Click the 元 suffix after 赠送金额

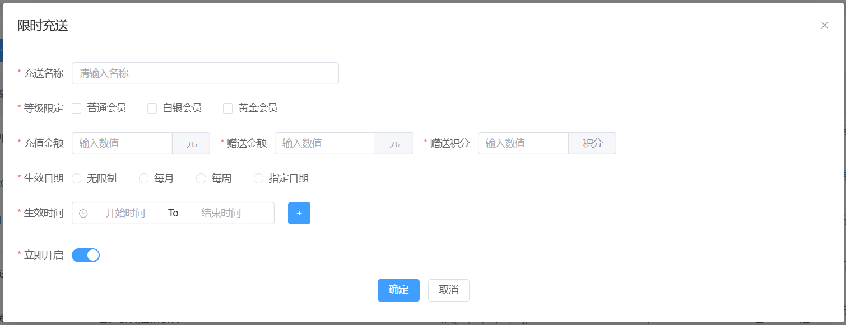[x=394, y=143]
